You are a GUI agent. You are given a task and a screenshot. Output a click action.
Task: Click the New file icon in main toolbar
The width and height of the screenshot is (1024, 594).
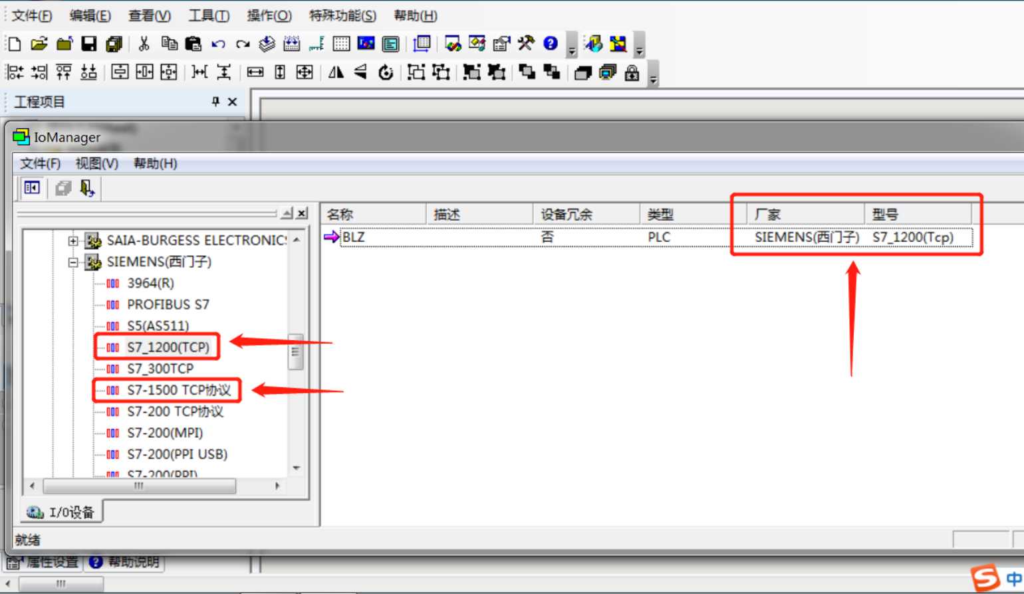click(15, 44)
